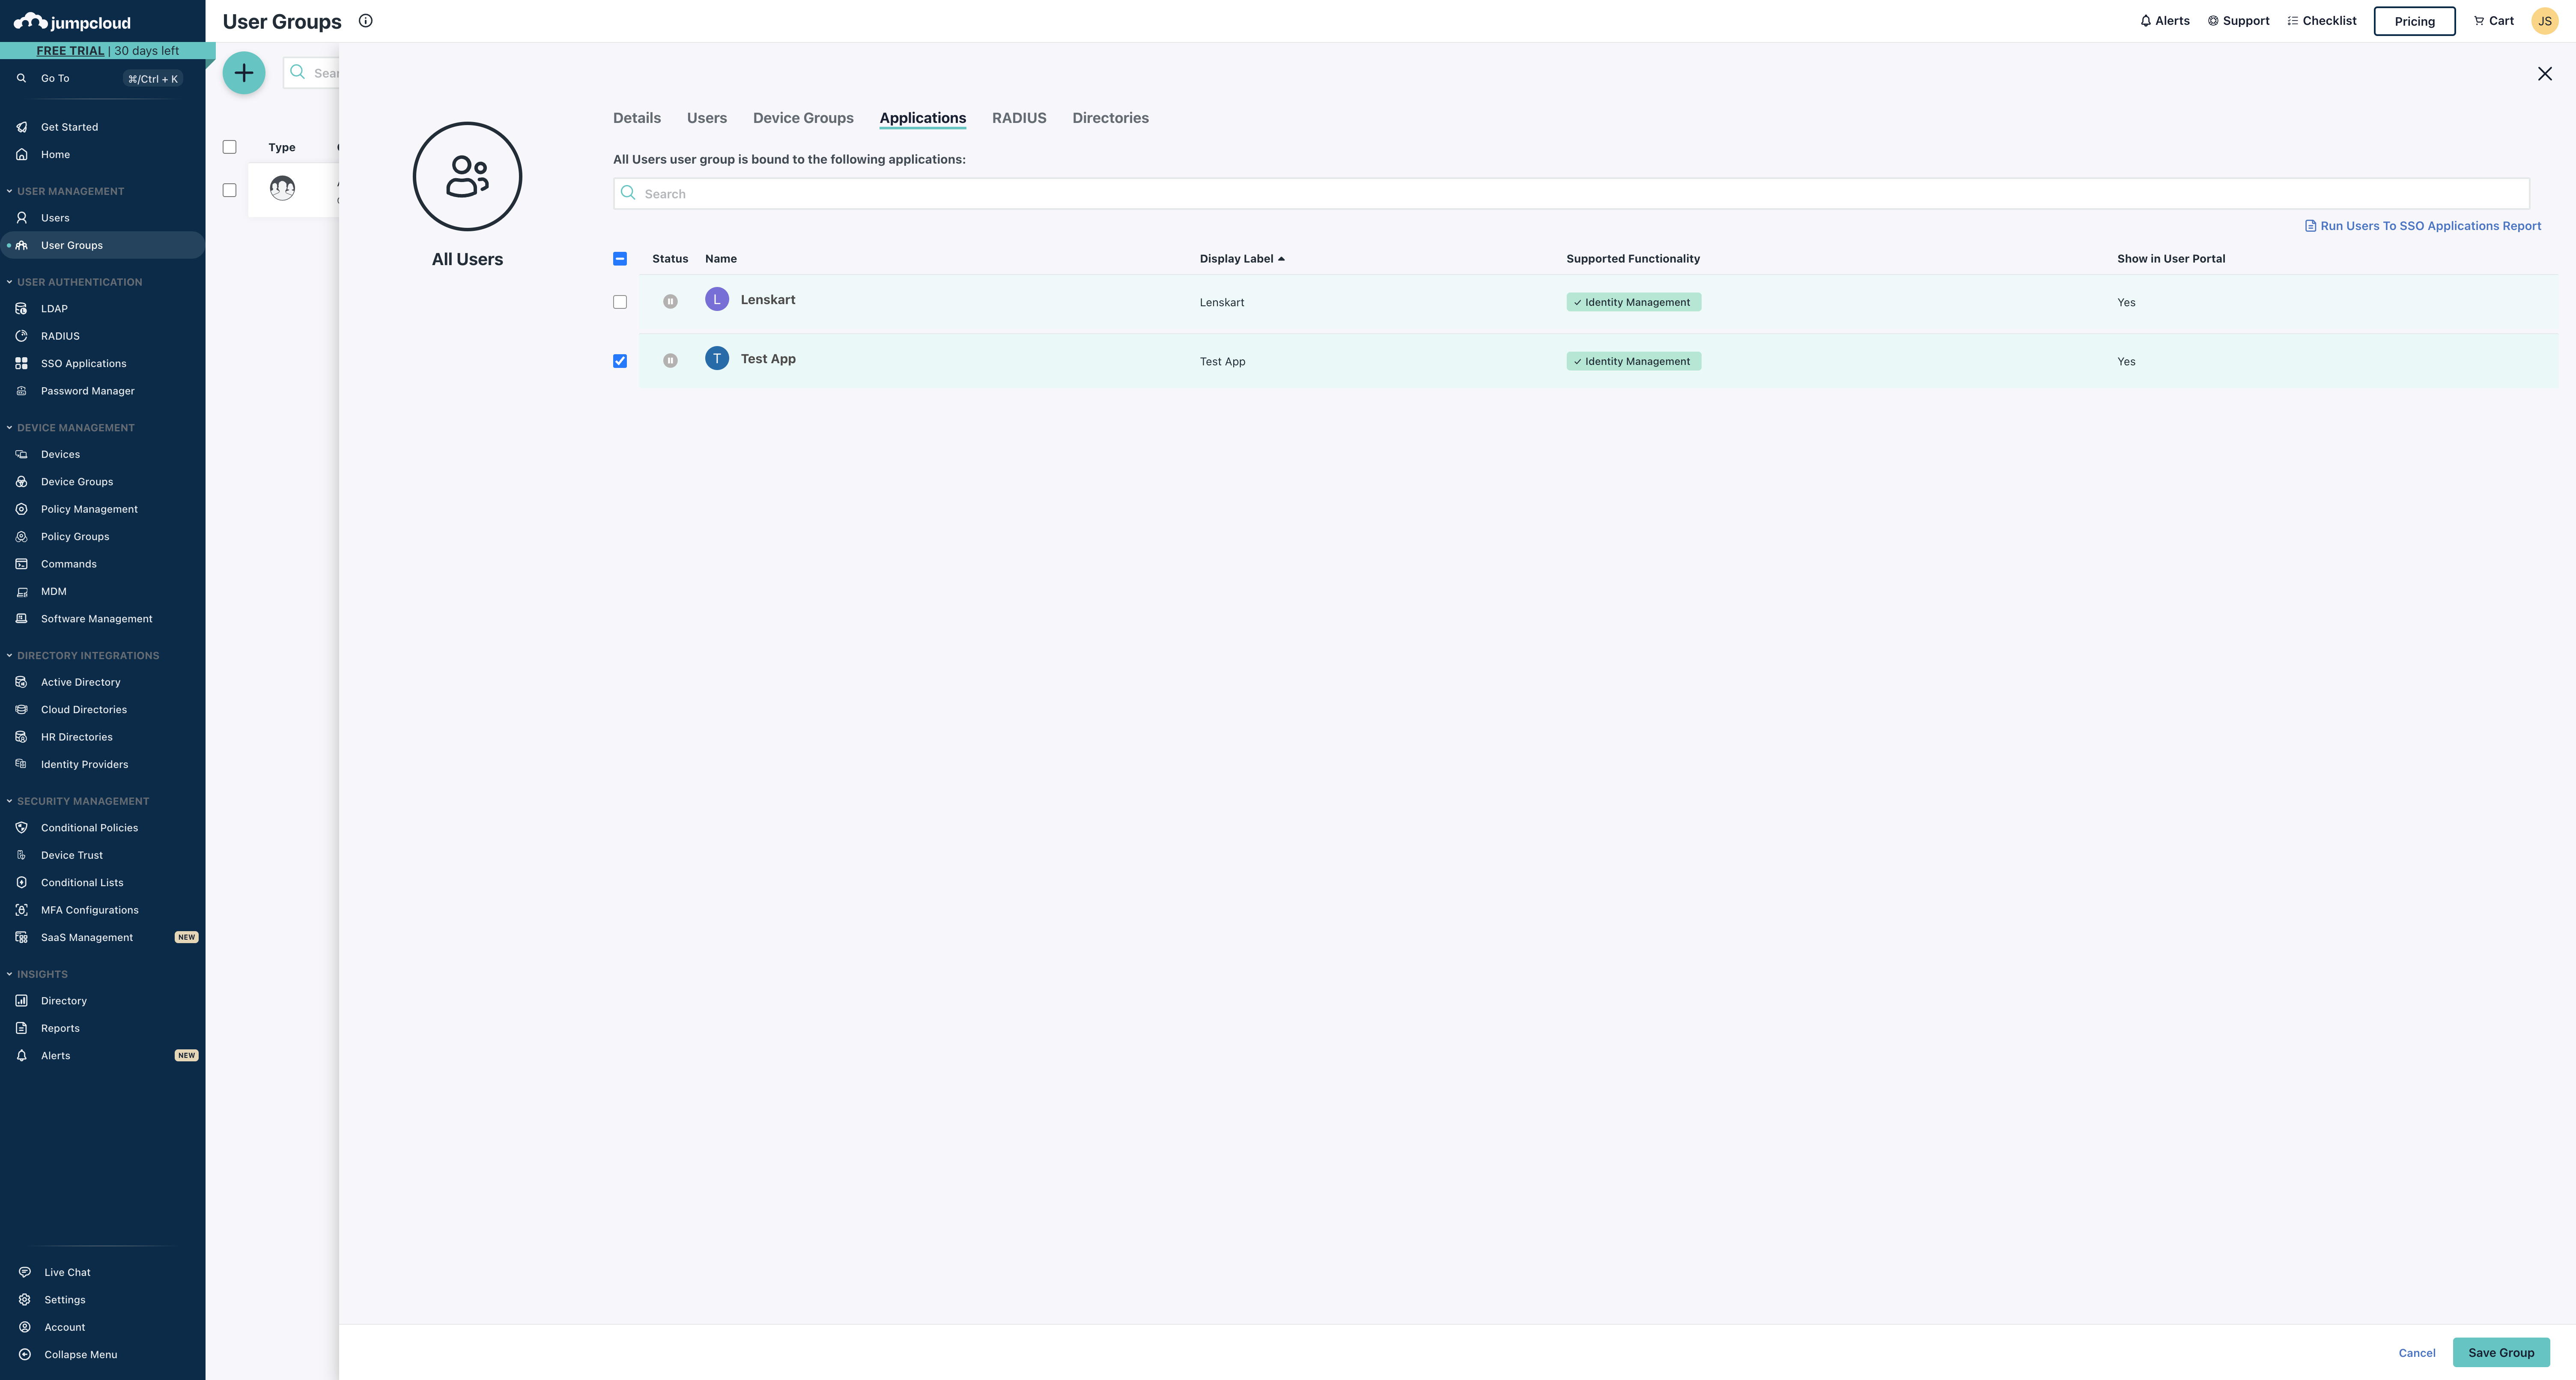Click the MDM sidebar icon

21,591
